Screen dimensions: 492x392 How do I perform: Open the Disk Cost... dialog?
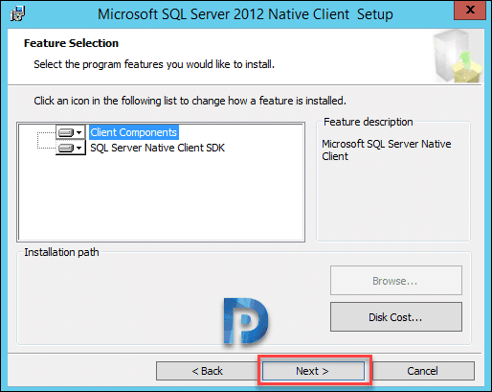click(396, 317)
